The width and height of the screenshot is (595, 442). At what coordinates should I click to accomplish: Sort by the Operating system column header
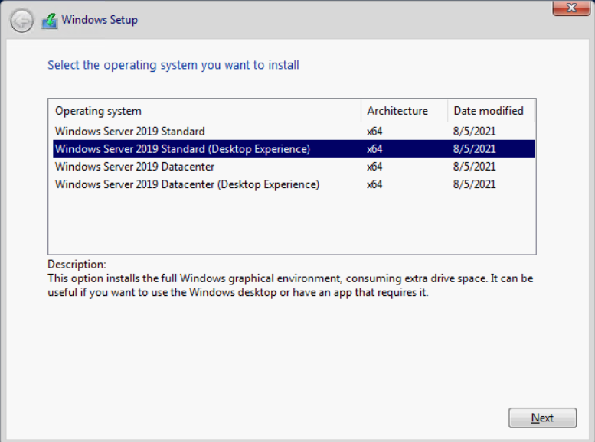point(98,111)
